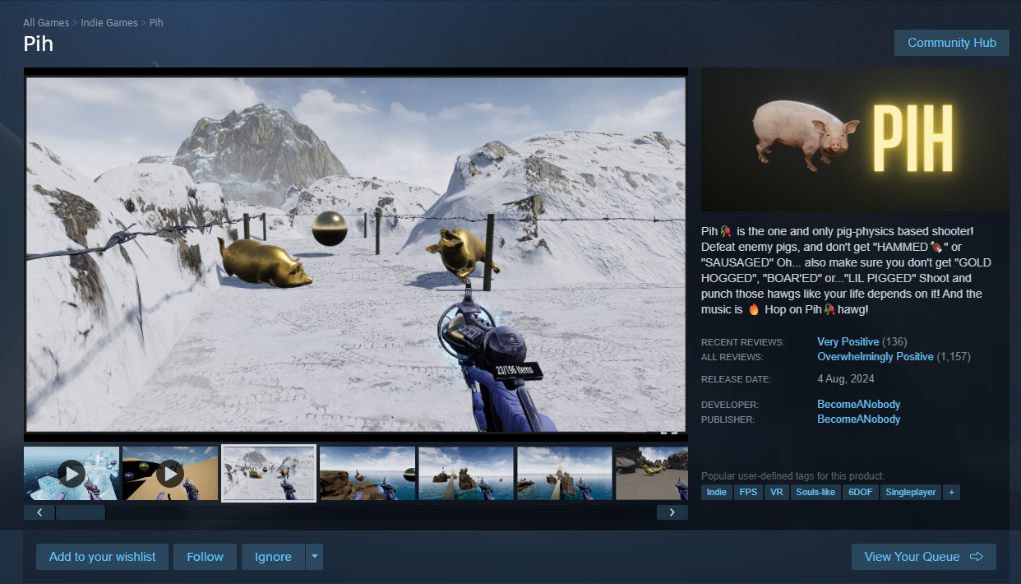The image size is (1021, 584).
Task: Click the Indie tag
Action: coord(717,492)
